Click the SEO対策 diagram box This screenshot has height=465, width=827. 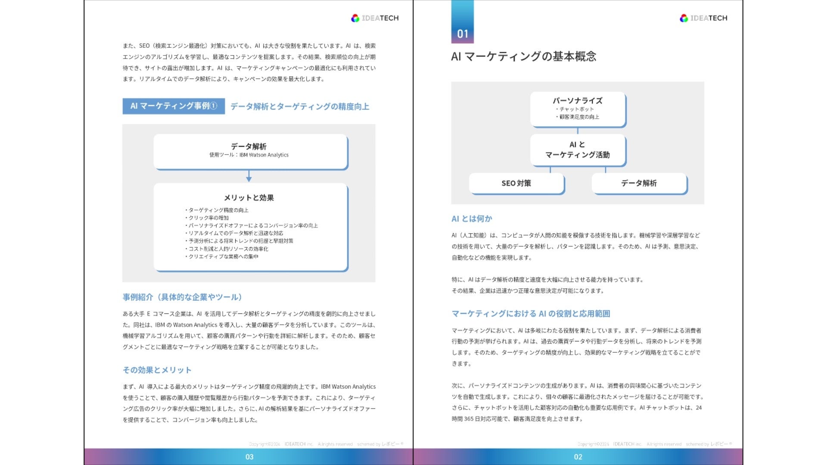[x=516, y=183]
